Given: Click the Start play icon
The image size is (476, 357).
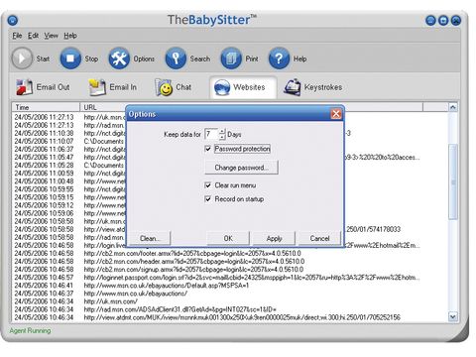Looking at the screenshot, I should click(22, 59).
